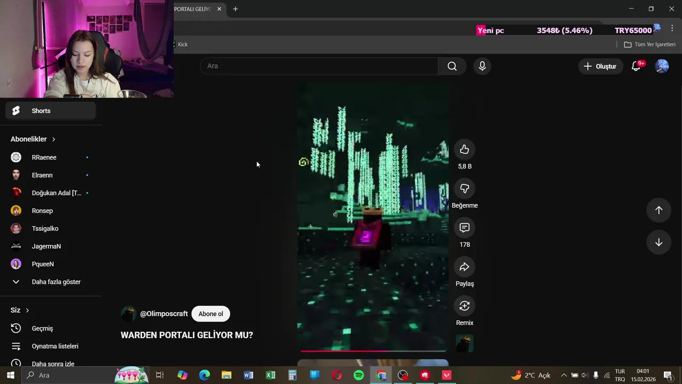The width and height of the screenshot is (682, 384).
Task: Search with the magnifier icon button
Action: (x=452, y=66)
